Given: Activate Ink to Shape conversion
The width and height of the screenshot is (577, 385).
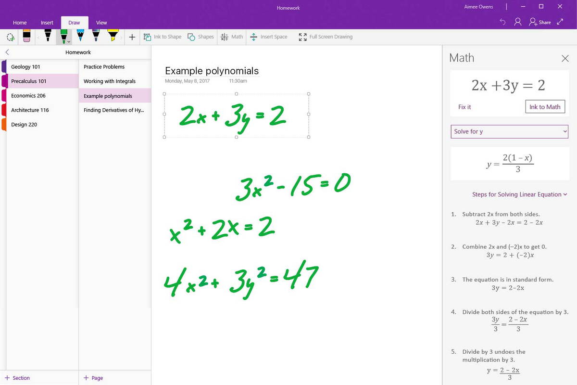Looking at the screenshot, I should 163,37.
